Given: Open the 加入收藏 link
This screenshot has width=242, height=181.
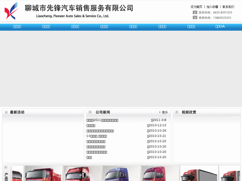Looking at the screenshot, I should coord(212,7).
